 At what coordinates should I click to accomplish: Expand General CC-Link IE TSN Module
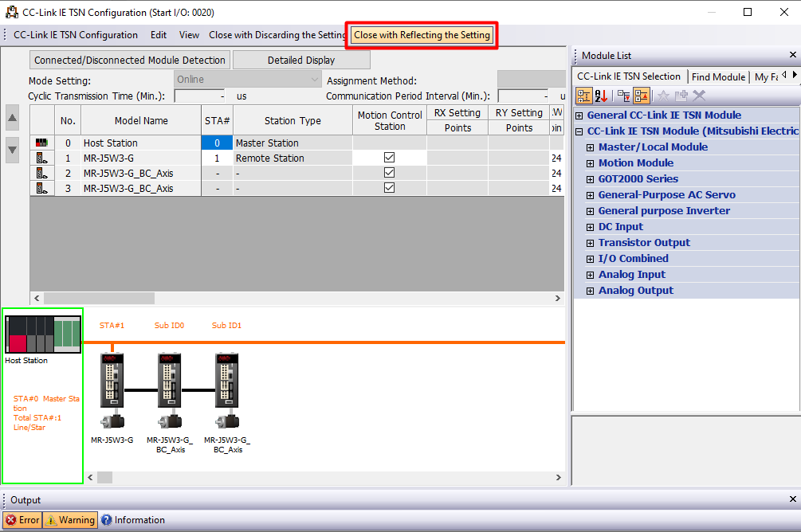click(579, 115)
